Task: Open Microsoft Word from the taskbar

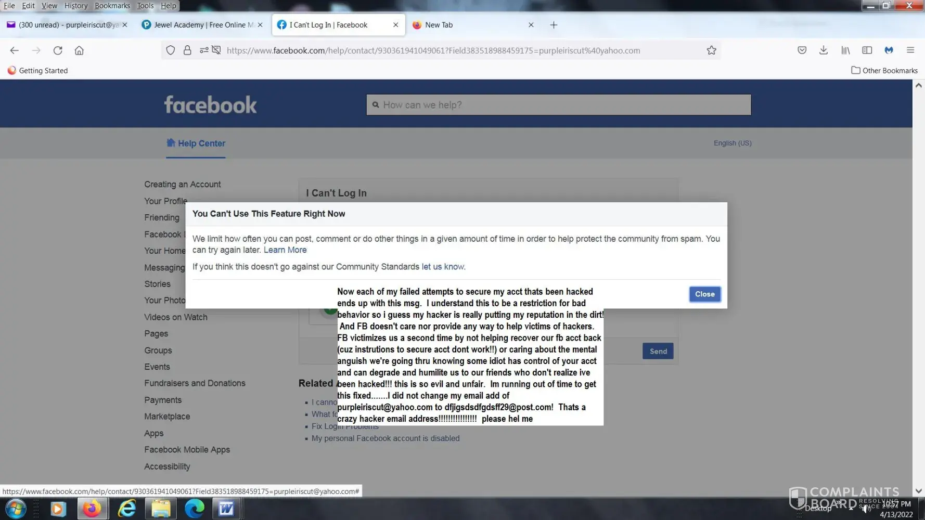Action: [226, 508]
